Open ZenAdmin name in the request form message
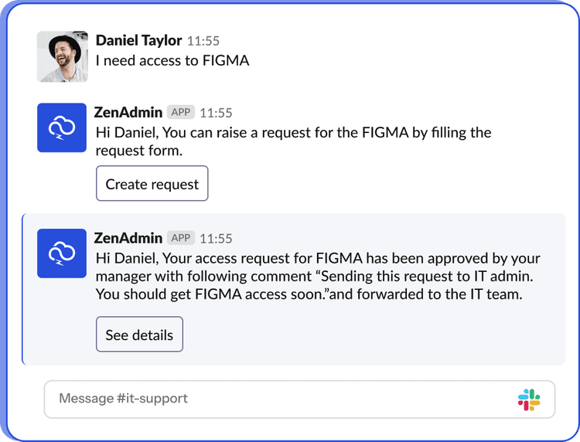 pos(128,112)
